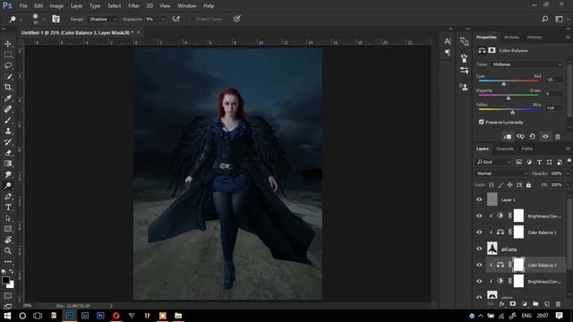
Task: Reset Color Balance to adjustment defaults
Action: [x=533, y=137]
